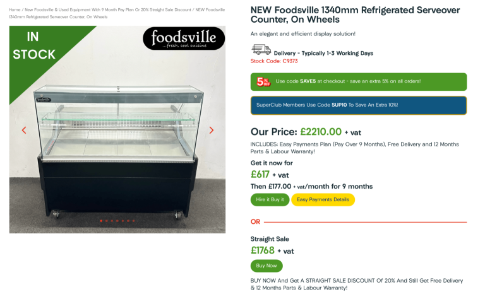Click the previous image arrow
This screenshot has height=299, width=485.
point(24,131)
